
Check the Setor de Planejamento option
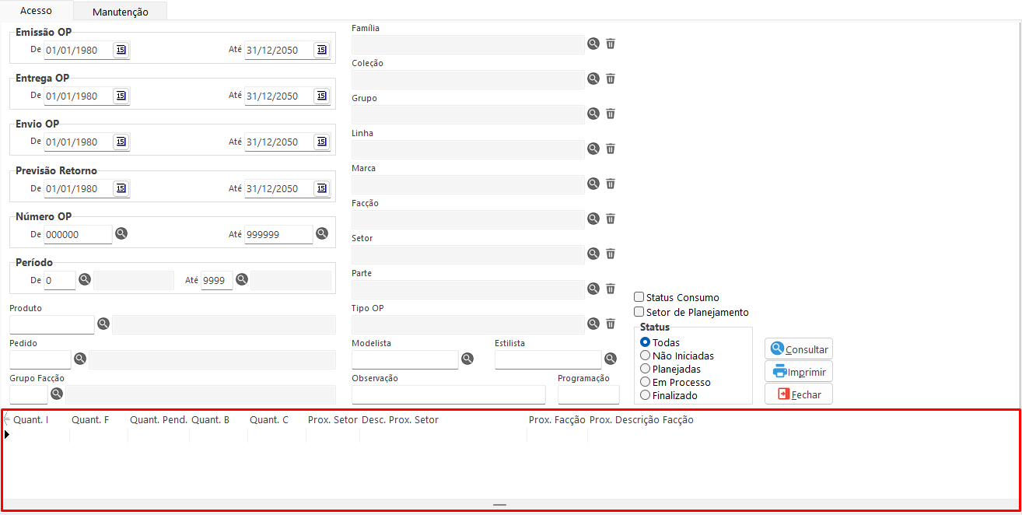[x=639, y=312]
